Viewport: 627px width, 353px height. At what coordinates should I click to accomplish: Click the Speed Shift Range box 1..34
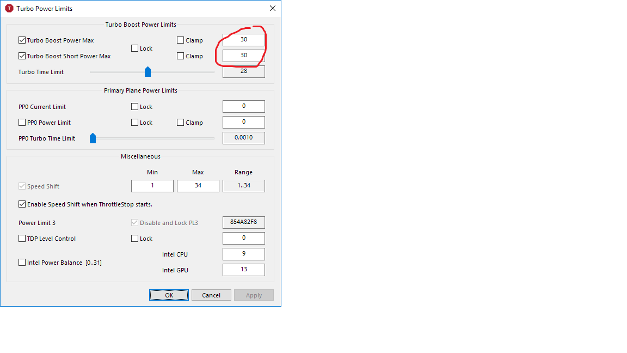[x=243, y=186]
